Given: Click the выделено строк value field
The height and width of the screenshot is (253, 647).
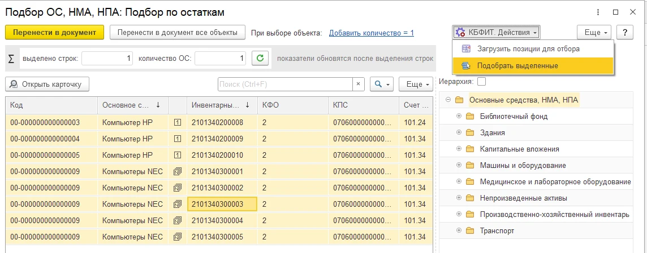Looking at the screenshot, I should pyautogui.click(x=107, y=59).
